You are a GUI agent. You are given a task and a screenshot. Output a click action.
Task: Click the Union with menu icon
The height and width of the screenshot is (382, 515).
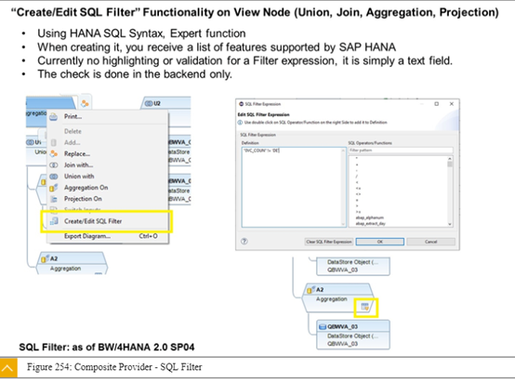(x=54, y=177)
